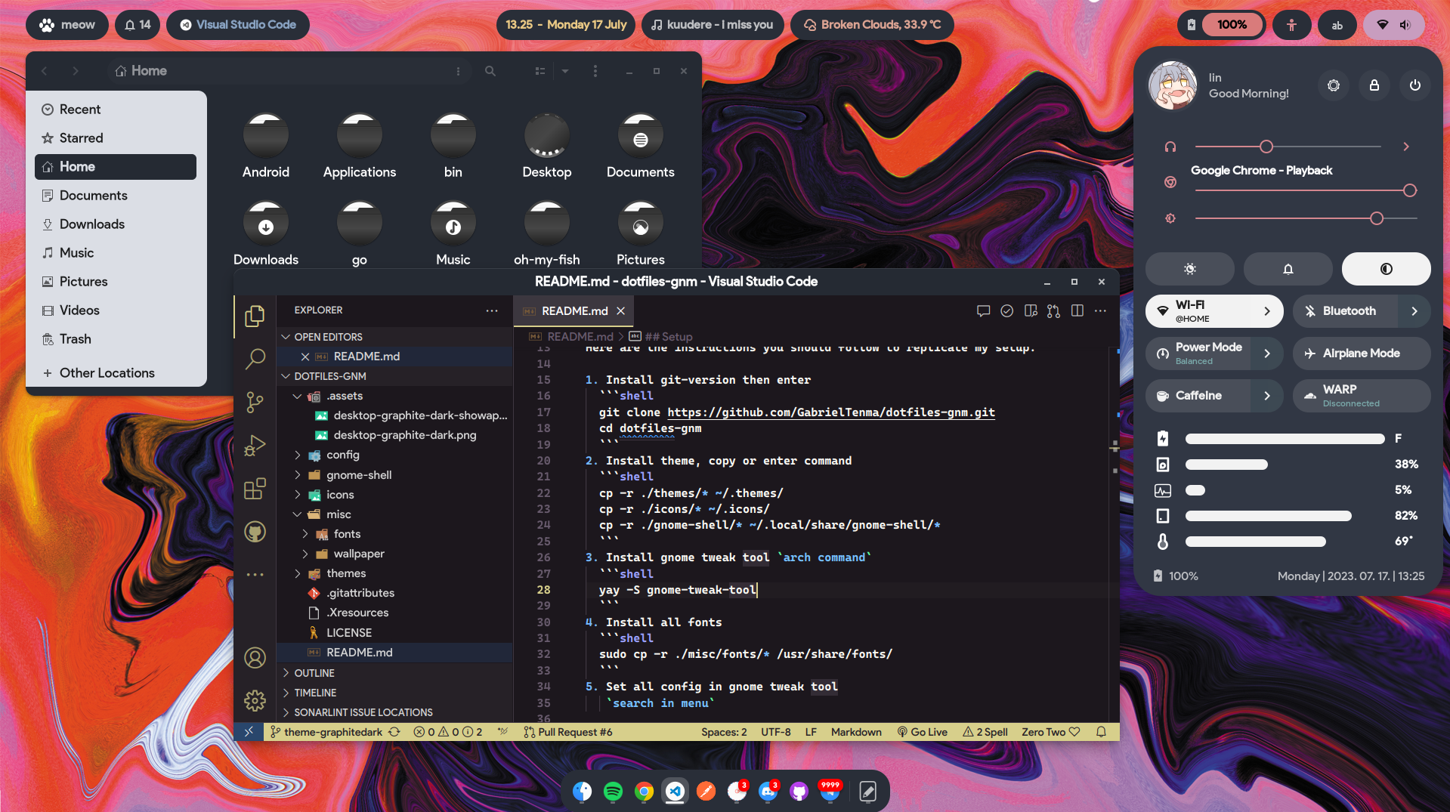Click Pull Request #6 in status bar
Screen dimensions: 1450x812
click(x=568, y=732)
